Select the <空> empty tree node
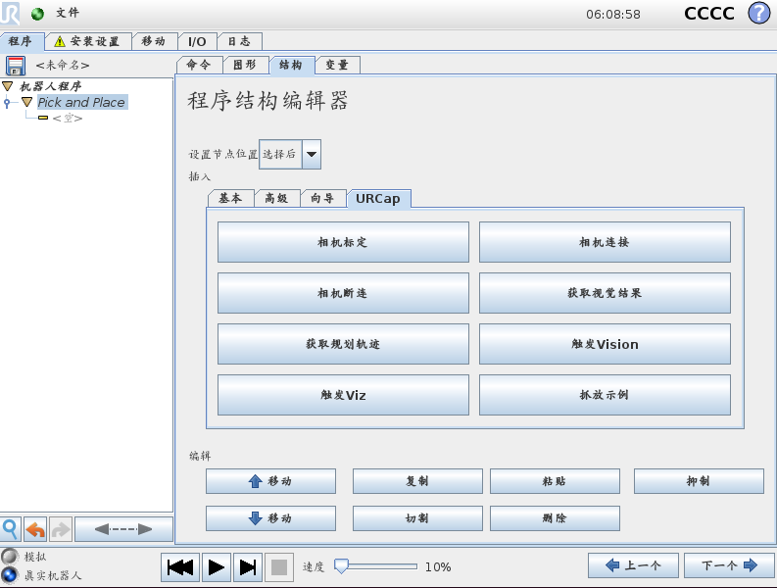The image size is (777, 588). pos(67,118)
